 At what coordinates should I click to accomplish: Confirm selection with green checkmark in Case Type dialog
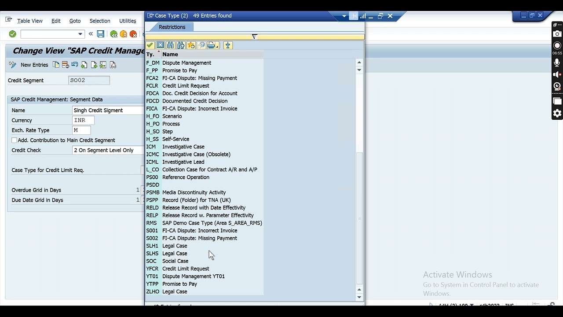[x=150, y=45]
